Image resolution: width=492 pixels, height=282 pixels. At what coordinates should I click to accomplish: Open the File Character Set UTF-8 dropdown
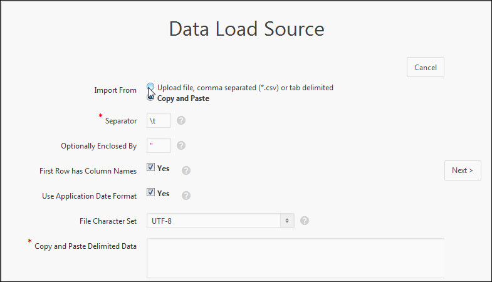point(220,221)
